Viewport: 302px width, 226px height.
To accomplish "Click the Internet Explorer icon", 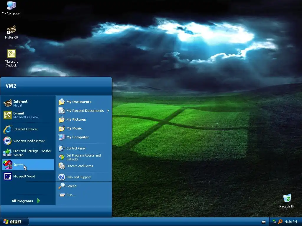I will tap(7, 129).
